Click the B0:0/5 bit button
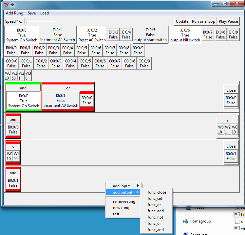 pyautogui.click(x=82, y=50)
